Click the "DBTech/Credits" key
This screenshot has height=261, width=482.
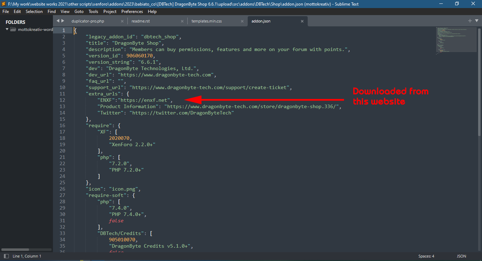(120, 233)
